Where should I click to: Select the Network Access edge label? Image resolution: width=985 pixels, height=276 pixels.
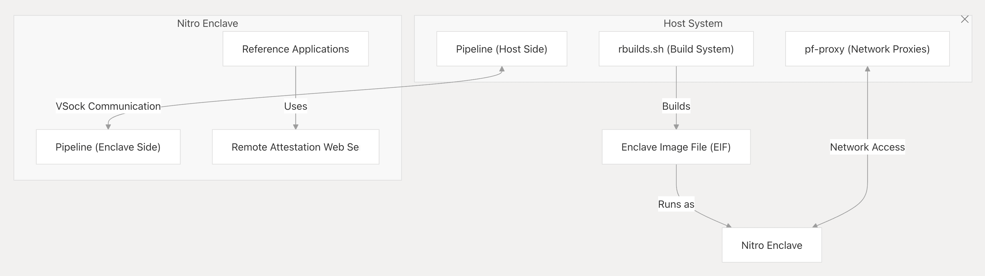click(x=867, y=147)
